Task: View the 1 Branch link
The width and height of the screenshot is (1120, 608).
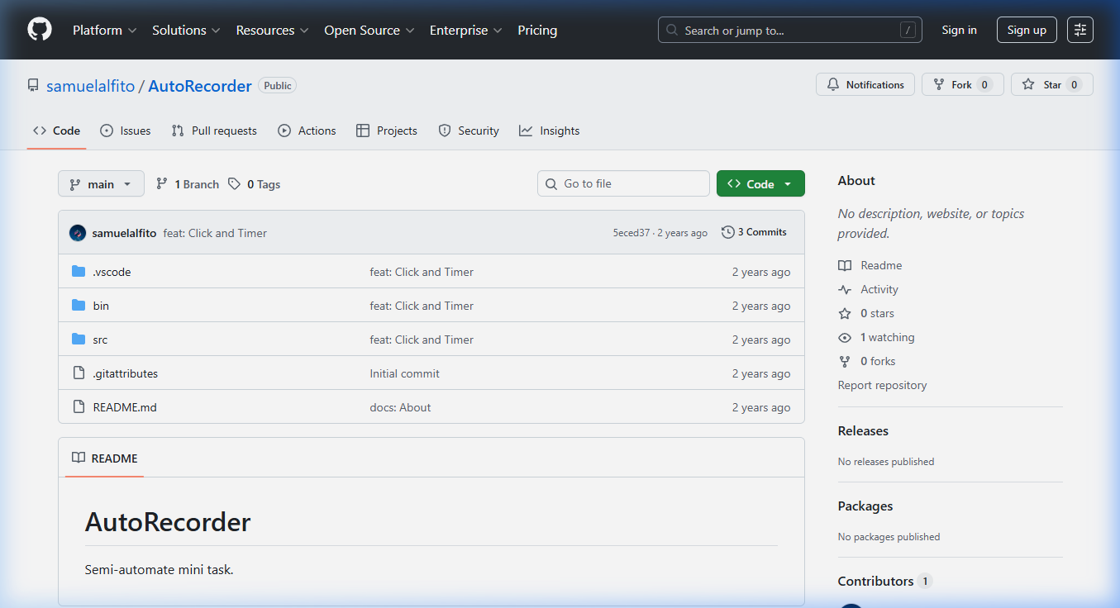Action: pos(188,184)
